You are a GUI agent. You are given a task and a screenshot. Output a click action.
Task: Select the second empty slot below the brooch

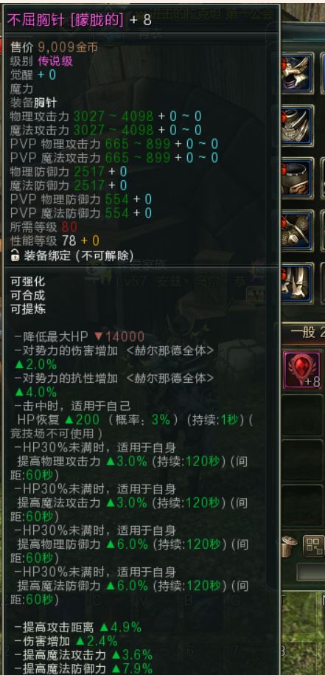pyautogui.click(x=302, y=460)
